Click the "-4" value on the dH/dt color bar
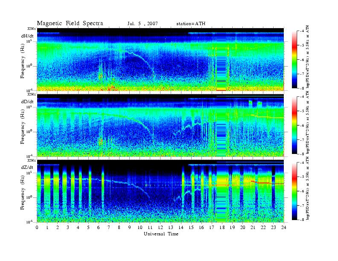This screenshot has height=261, width=338. point(302,31)
